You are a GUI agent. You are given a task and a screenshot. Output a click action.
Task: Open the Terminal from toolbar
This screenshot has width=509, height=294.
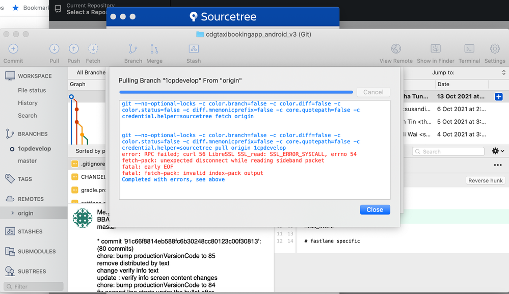pyautogui.click(x=469, y=49)
